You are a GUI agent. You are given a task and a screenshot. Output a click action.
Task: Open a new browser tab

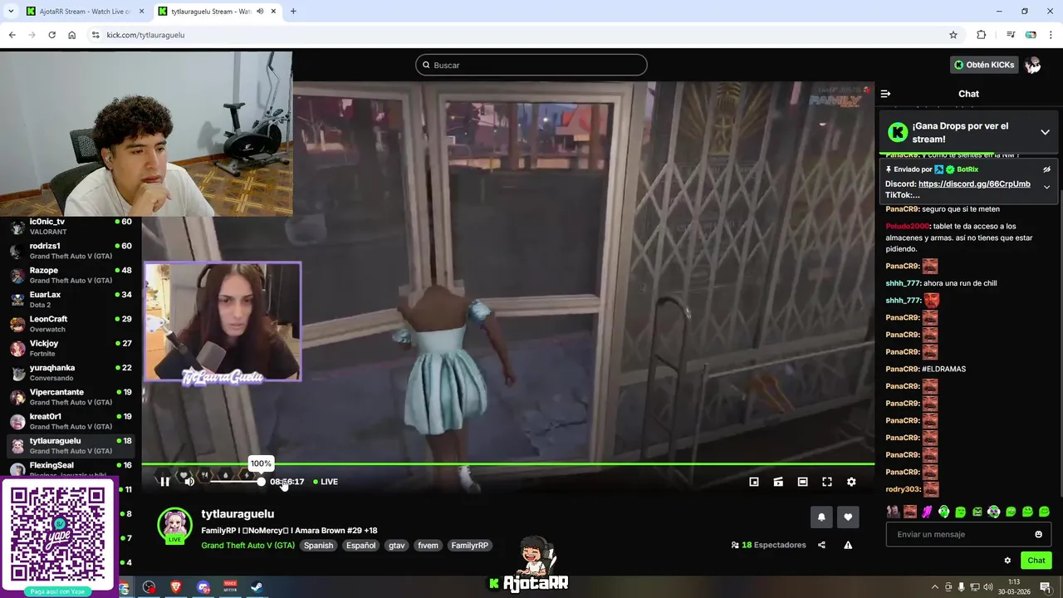[293, 12]
